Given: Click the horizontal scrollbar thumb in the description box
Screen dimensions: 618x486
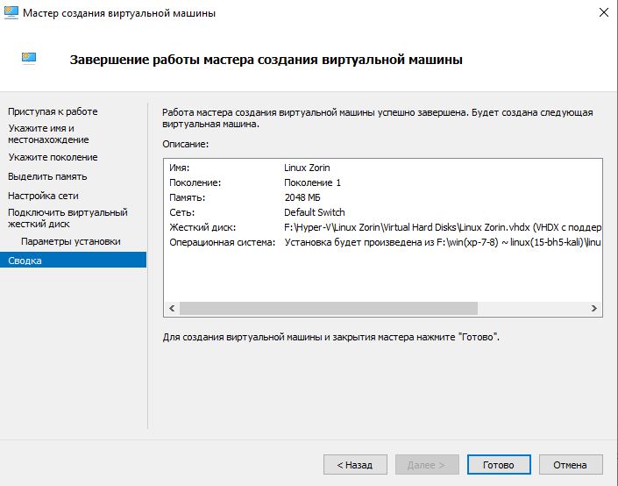Looking at the screenshot, I should click(x=329, y=309).
